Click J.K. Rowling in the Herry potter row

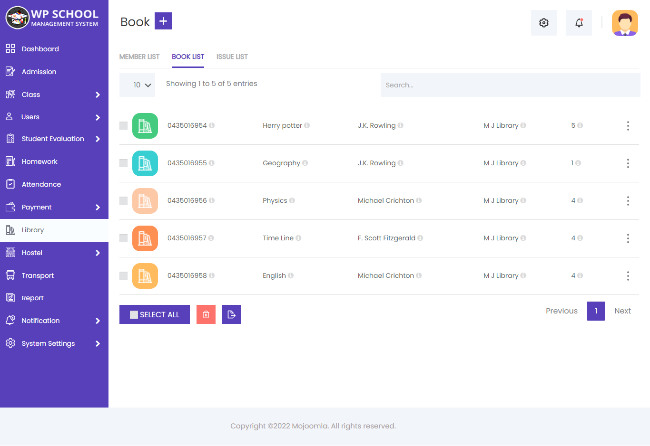tap(377, 125)
